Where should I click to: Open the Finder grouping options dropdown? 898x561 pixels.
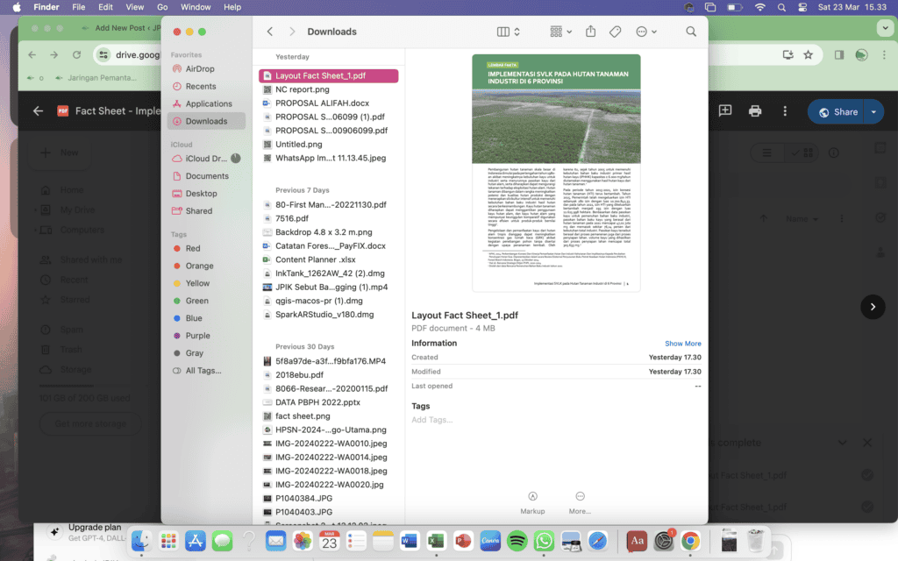560,32
